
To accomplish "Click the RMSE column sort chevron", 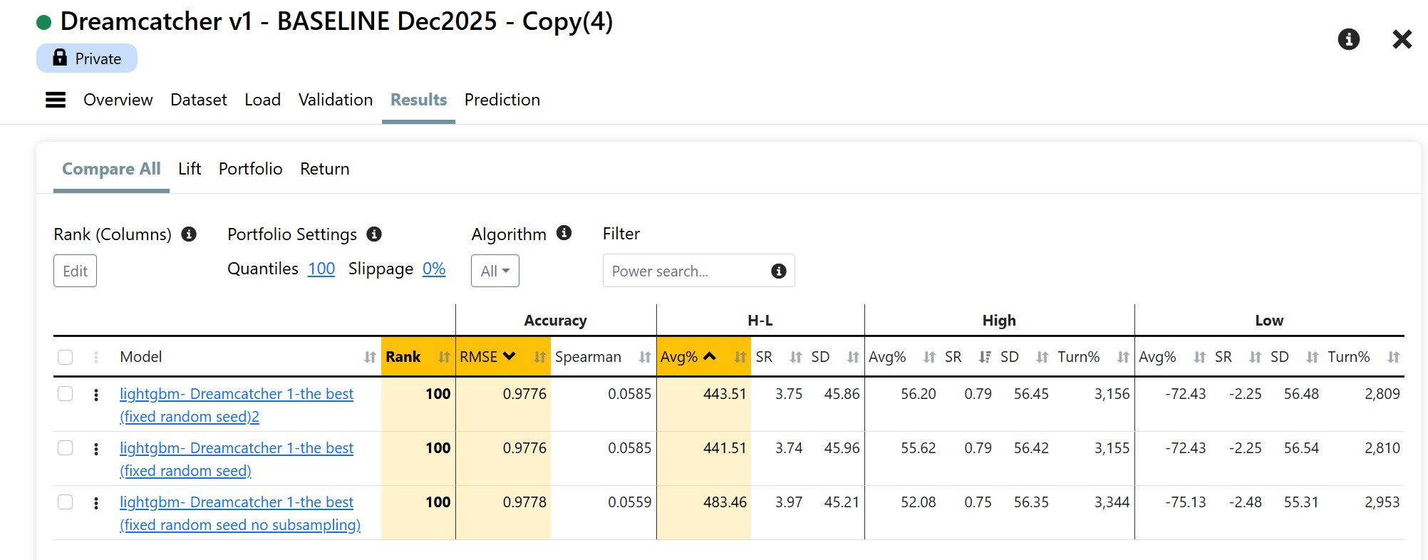I will (509, 357).
